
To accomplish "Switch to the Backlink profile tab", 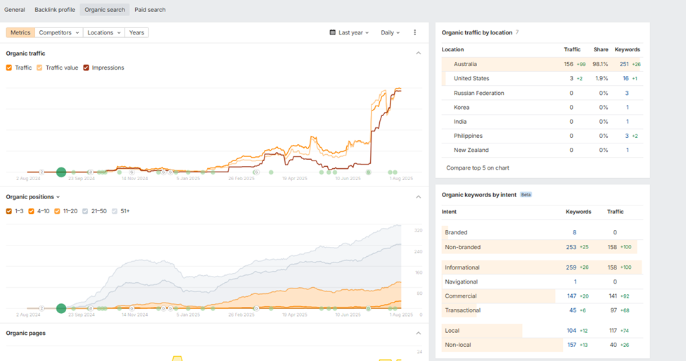I will point(55,10).
